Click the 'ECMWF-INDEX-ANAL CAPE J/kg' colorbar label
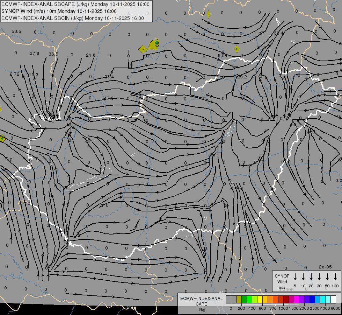This screenshot has height=315, width=342. [201, 304]
